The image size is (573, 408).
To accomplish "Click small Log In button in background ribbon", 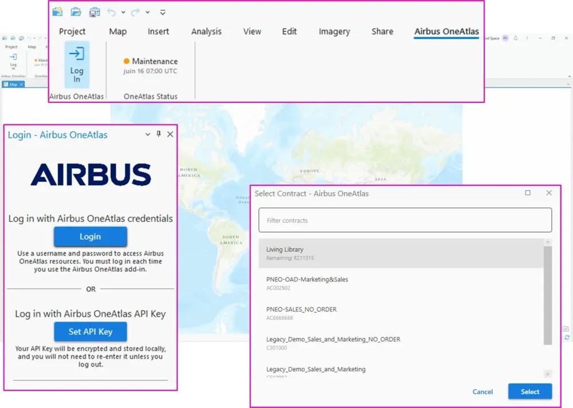I will click(13, 61).
